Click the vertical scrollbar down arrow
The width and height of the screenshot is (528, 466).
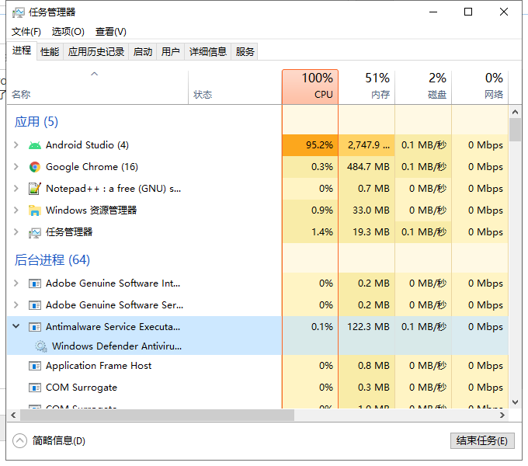[x=515, y=402]
